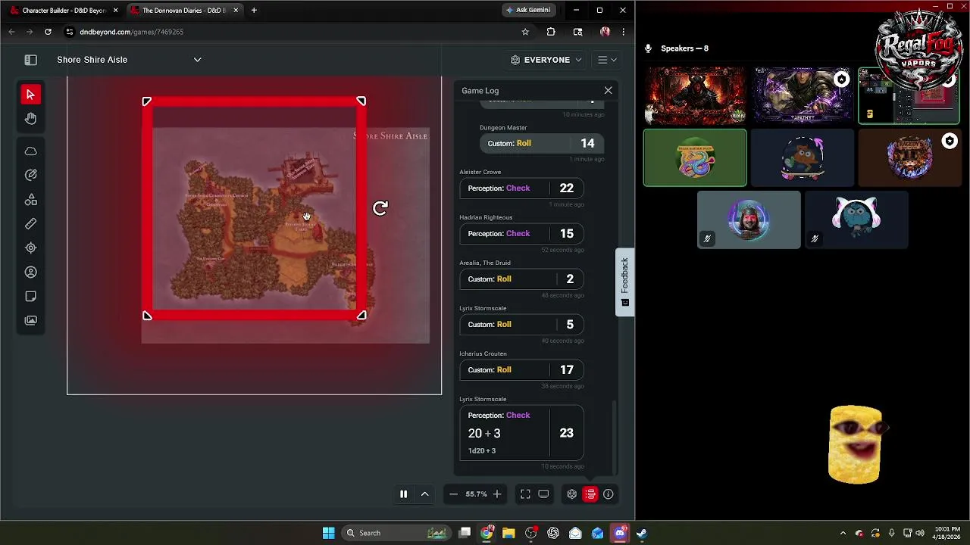This screenshot has width=970, height=545.
Task: Click the Feedback side tab
Action: tap(624, 282)
